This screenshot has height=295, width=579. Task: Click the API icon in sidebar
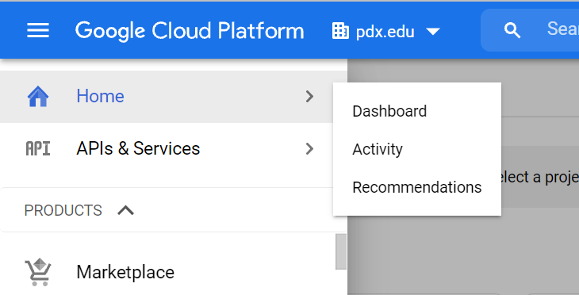point(37,149)
